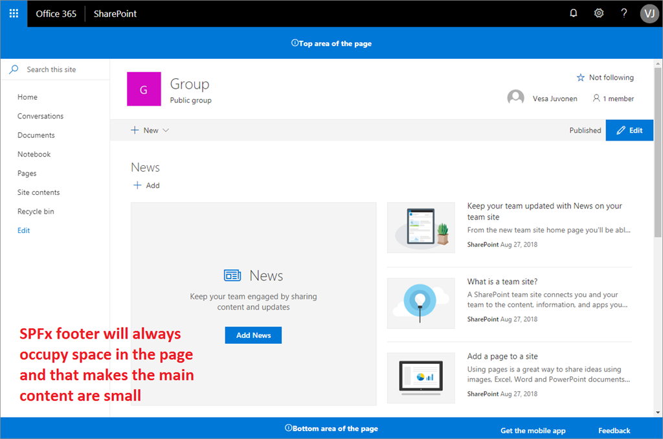Open the Conversations navigation item
Viewport: 663px width, 439px height.
(39, 116)
